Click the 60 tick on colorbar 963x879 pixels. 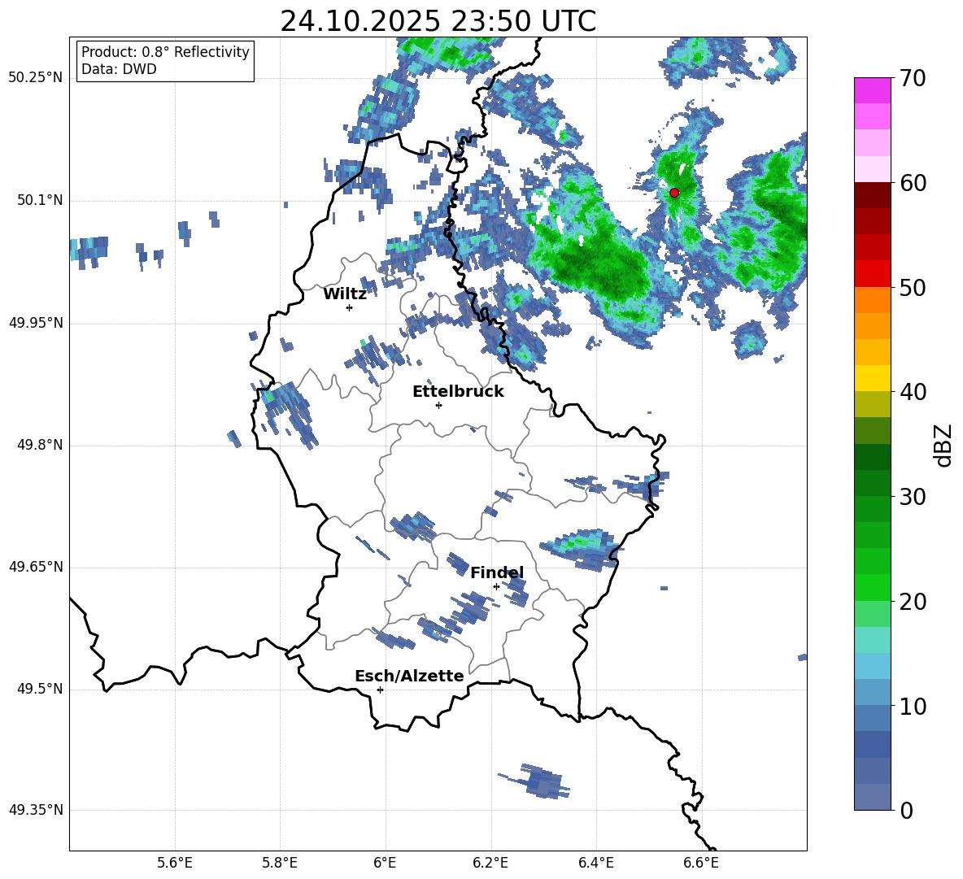click(x=912, y=183)
